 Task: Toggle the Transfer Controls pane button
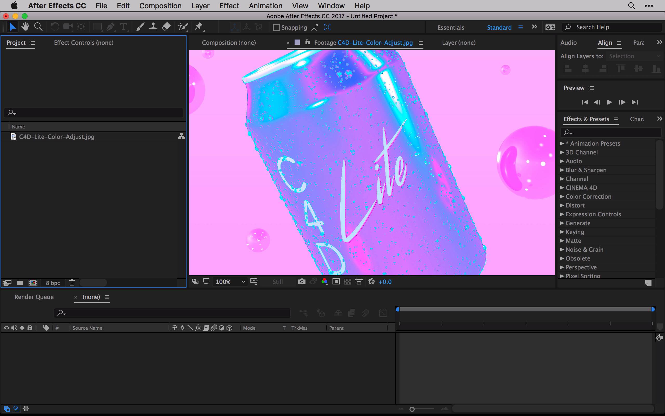coord(16,408)
